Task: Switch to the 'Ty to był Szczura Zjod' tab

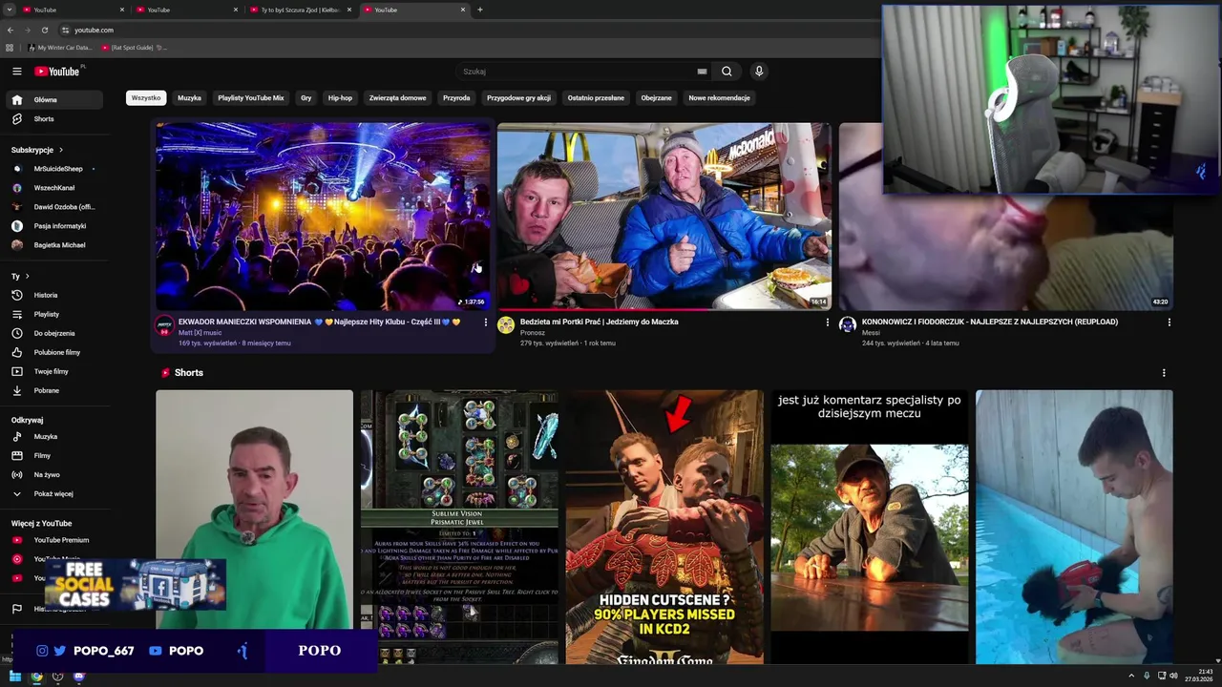Action: click(300, 10)
